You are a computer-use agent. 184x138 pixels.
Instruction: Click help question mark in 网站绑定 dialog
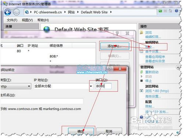point(110,69)
